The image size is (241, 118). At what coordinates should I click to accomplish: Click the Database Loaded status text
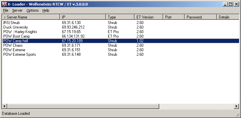(16, 113)
